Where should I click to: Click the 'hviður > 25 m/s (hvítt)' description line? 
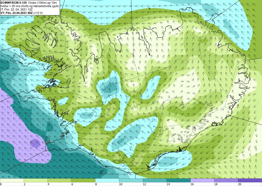point(14,6)
